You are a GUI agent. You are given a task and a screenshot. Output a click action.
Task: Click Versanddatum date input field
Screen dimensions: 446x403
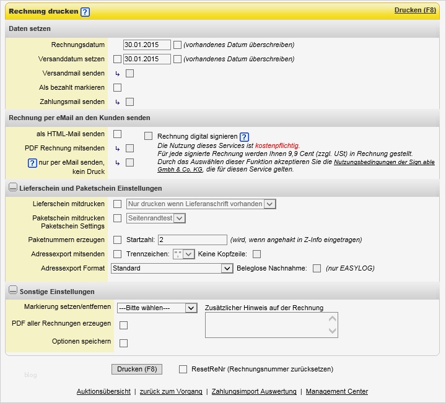pyautogui.click(x=147, y=59)
